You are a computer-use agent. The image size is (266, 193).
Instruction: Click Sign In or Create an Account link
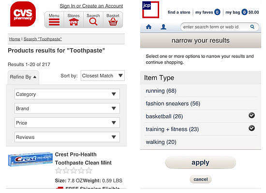click(x=91, y=6)
